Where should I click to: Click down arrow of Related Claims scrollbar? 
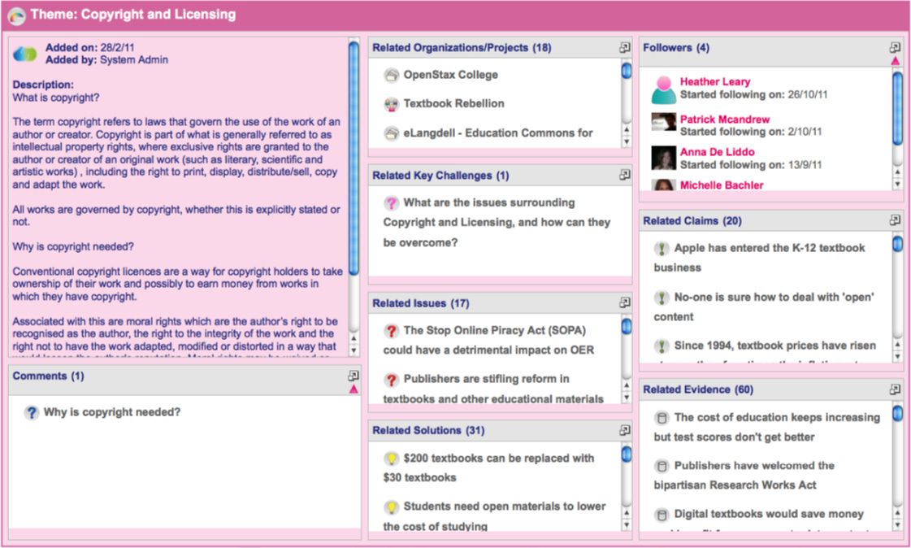[897, 358]
